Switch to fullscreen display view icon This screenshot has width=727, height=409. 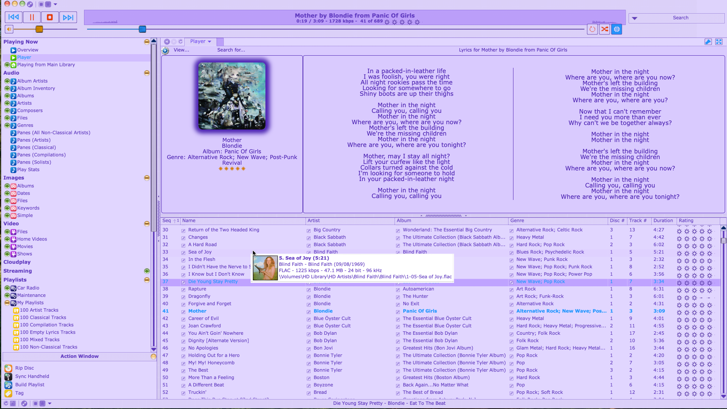[x=719, y=42]
